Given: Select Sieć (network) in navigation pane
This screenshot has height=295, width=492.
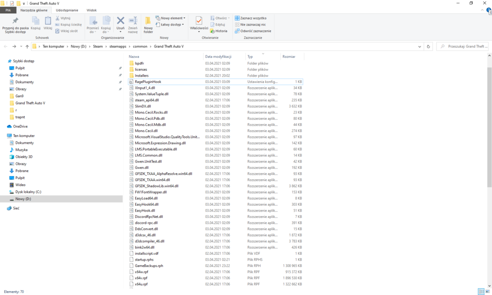Looking at the screenshot, I should pos(16,208).
